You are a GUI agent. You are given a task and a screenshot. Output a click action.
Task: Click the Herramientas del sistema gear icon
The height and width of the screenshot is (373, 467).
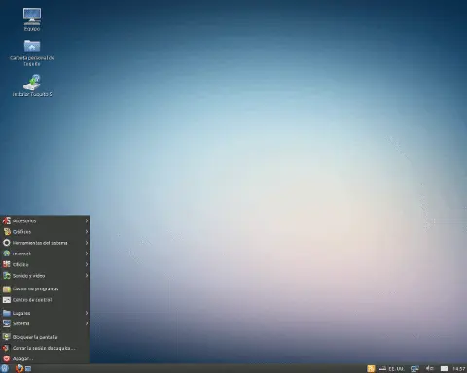pos(7,243)
